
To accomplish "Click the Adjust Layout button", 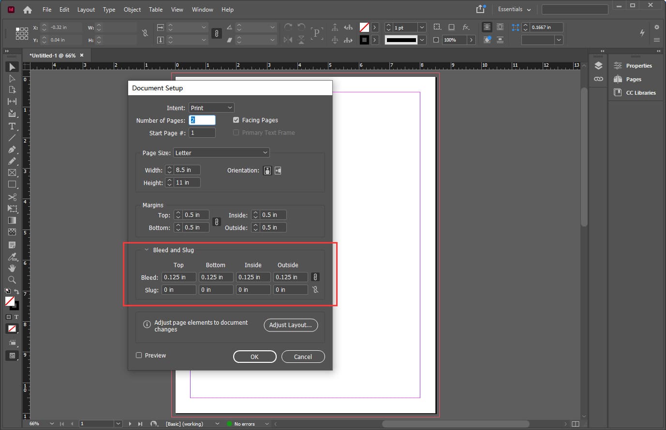I will click(291, 325).
